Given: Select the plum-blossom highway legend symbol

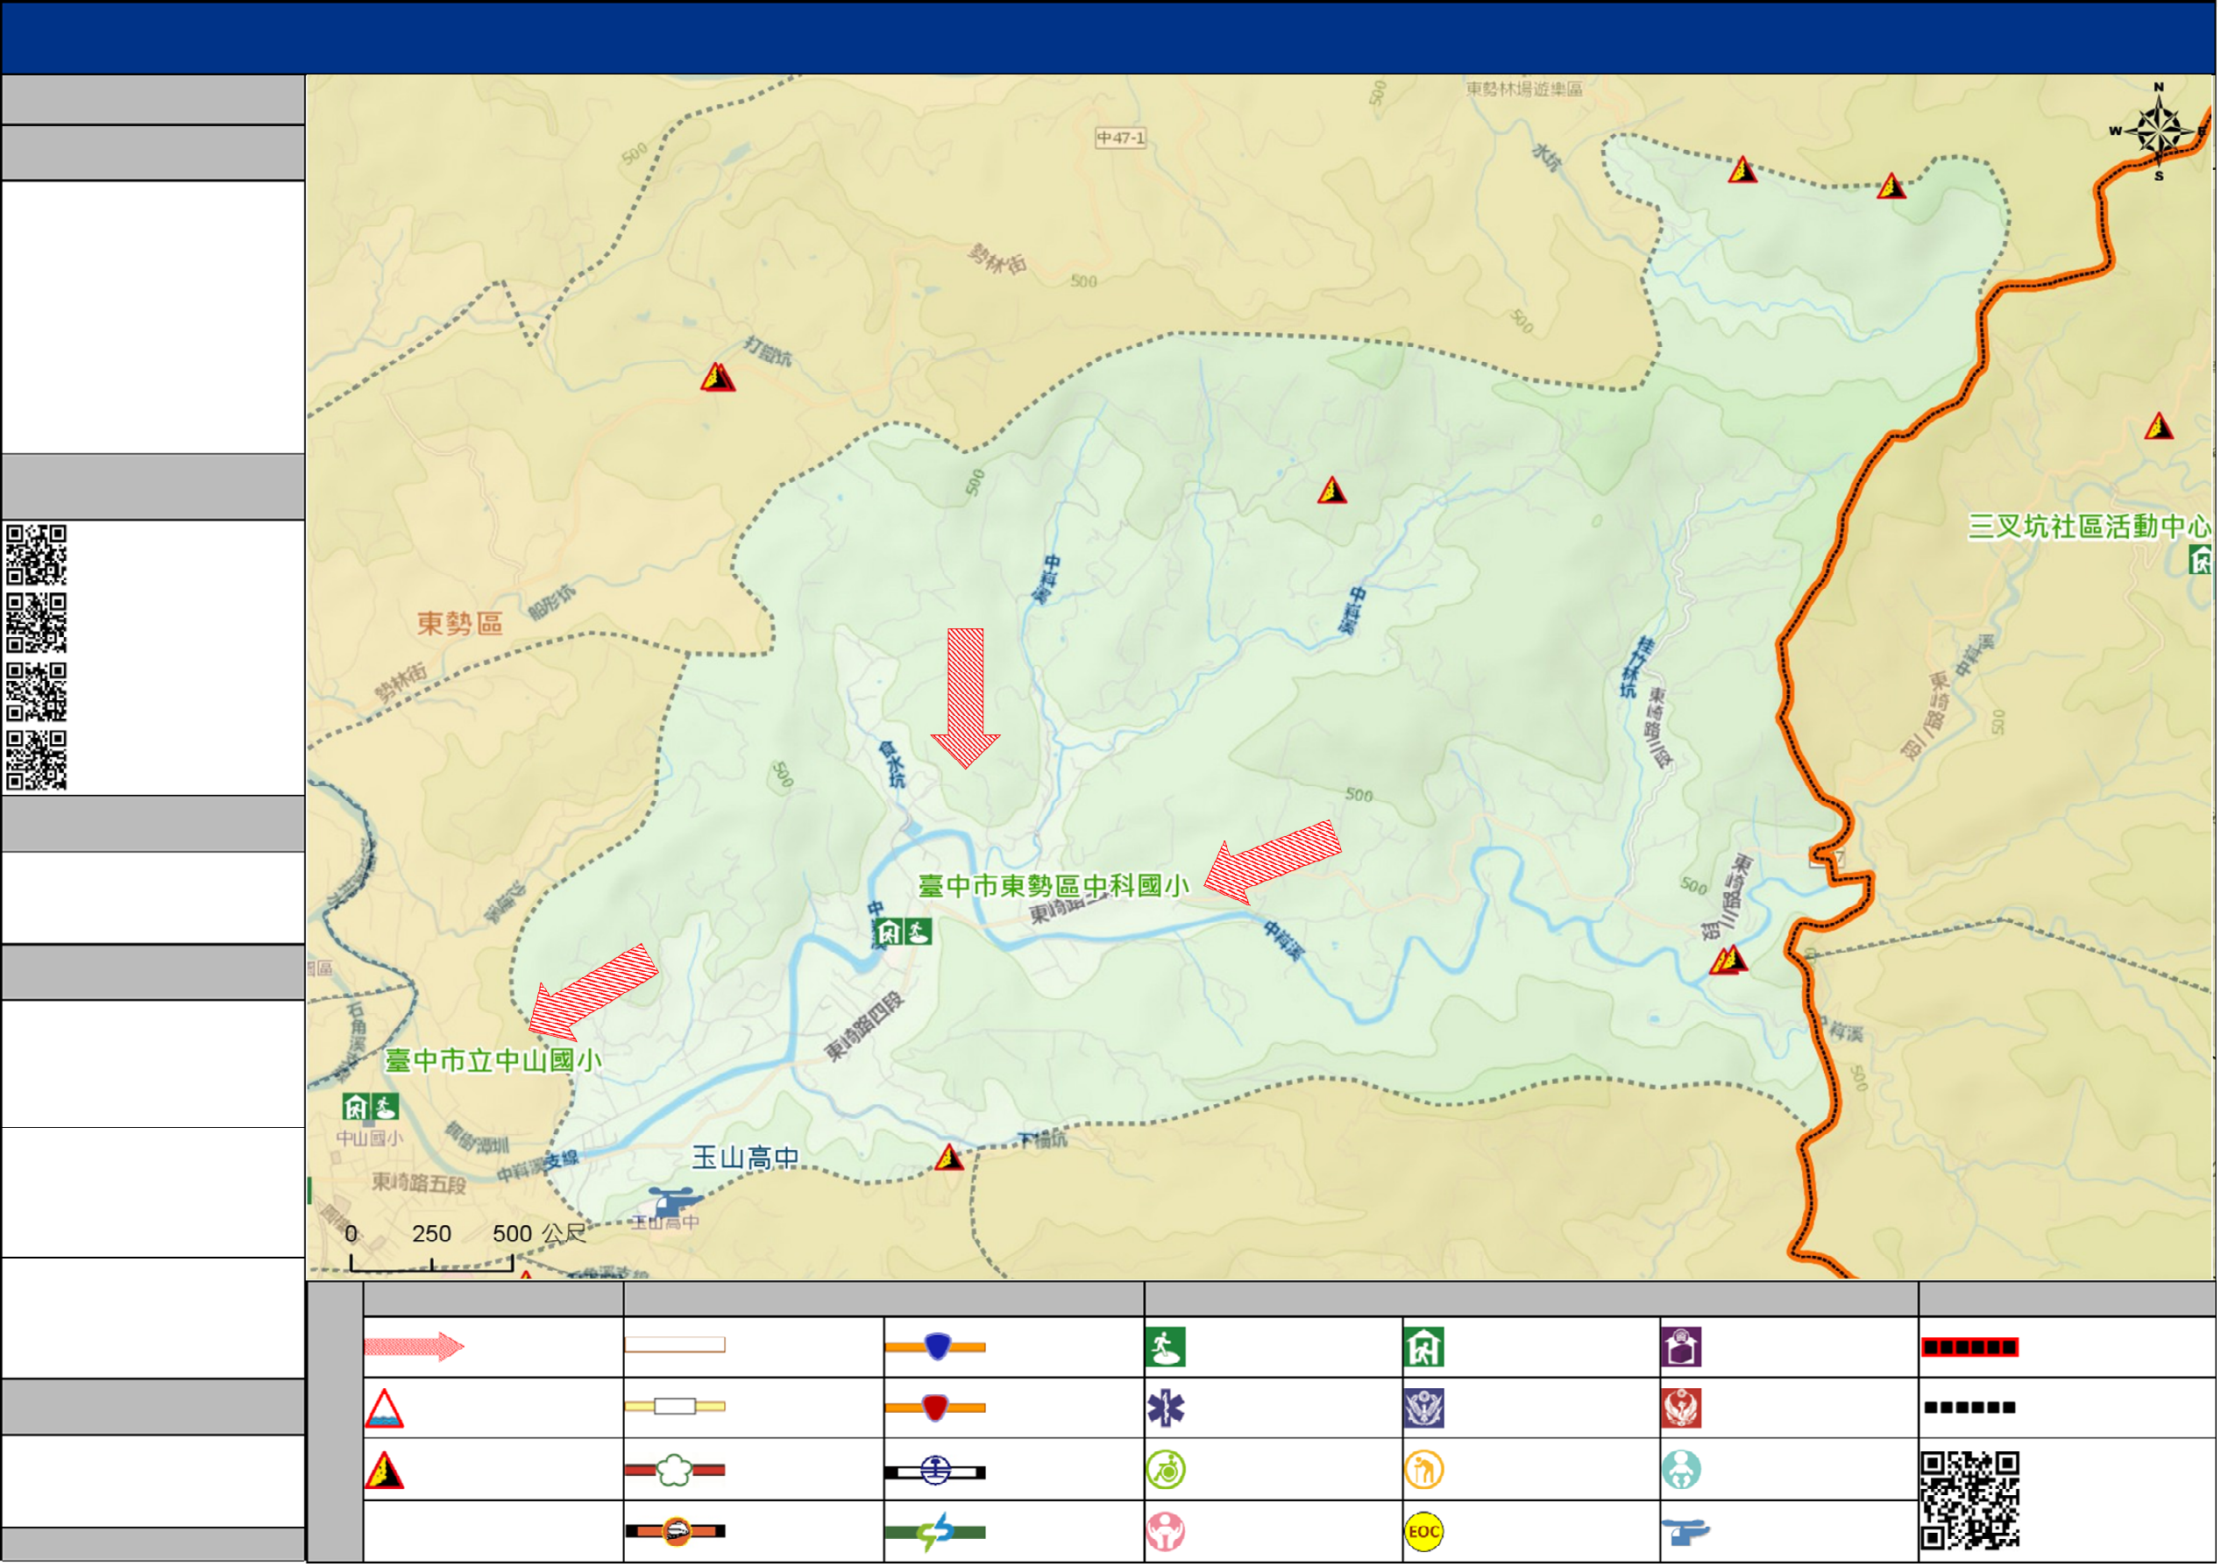Looking at the screenshot, I should (675, 1471).
